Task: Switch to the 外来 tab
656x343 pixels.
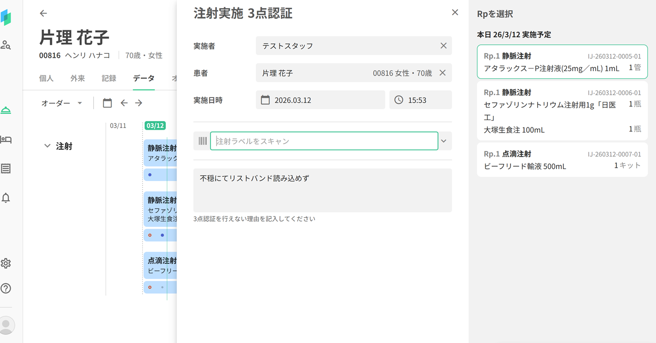Action: tap(77, 78)
